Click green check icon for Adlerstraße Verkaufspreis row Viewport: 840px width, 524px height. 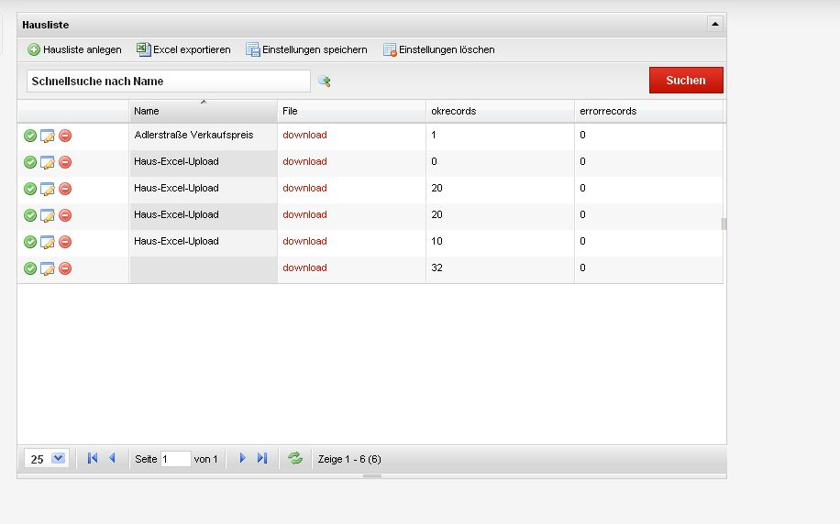(30, 136)
